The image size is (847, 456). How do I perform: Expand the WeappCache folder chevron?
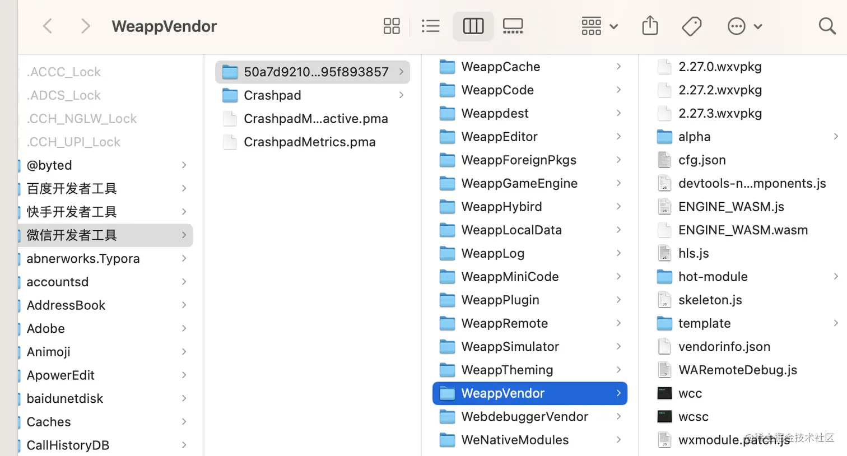coord(618,66)
